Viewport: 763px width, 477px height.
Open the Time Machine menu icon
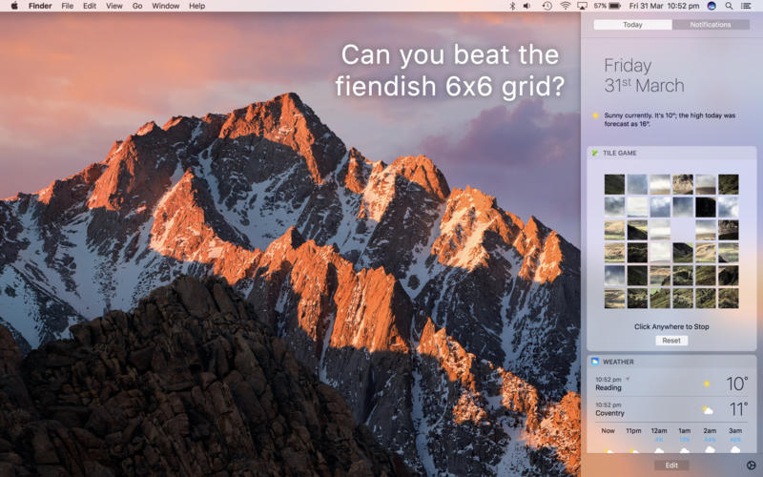tap(546, 6)
